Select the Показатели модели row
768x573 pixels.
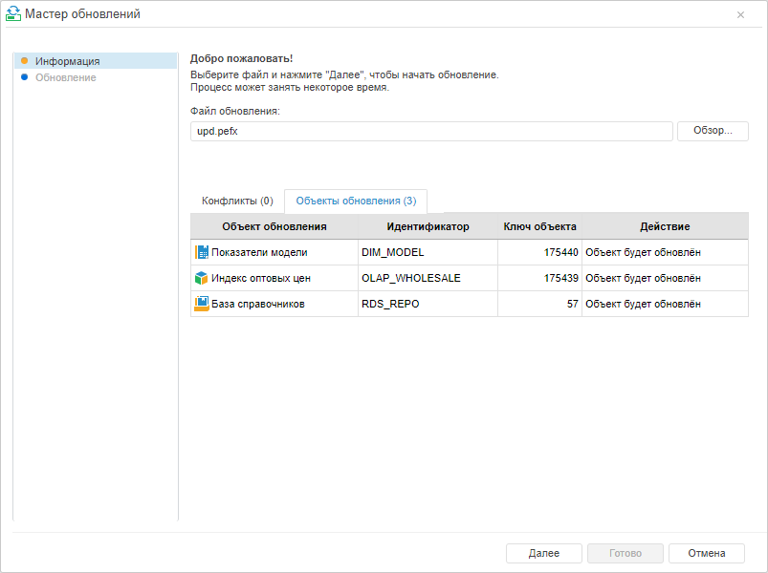(x=470, y=252)
